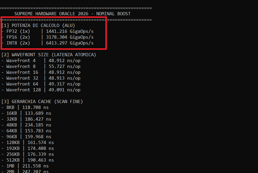The image size is (258, 173).
Task: Select the Wavefront 32 row showing 48.913 ns/op
Action: [x=41, y=78]
